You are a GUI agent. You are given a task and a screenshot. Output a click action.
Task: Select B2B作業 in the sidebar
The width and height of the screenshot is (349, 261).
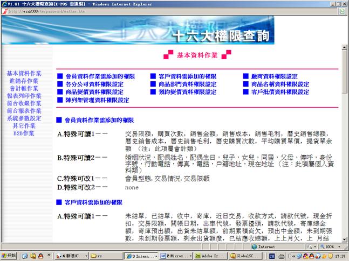click(24, 133)
